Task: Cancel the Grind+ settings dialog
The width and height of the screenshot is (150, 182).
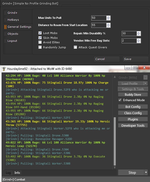Action: click(107, 59)
